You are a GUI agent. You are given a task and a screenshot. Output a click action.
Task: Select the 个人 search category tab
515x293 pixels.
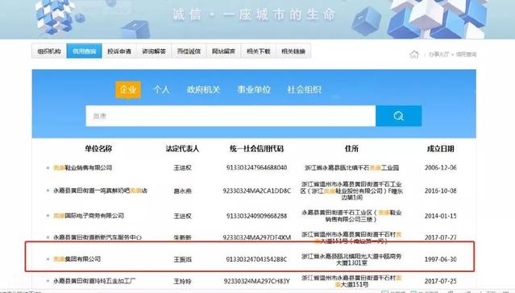[x=161, y=89]
